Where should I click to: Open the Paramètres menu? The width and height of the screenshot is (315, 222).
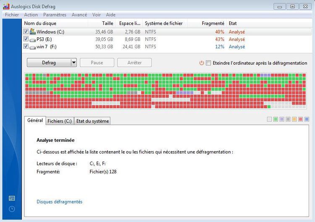55,15
